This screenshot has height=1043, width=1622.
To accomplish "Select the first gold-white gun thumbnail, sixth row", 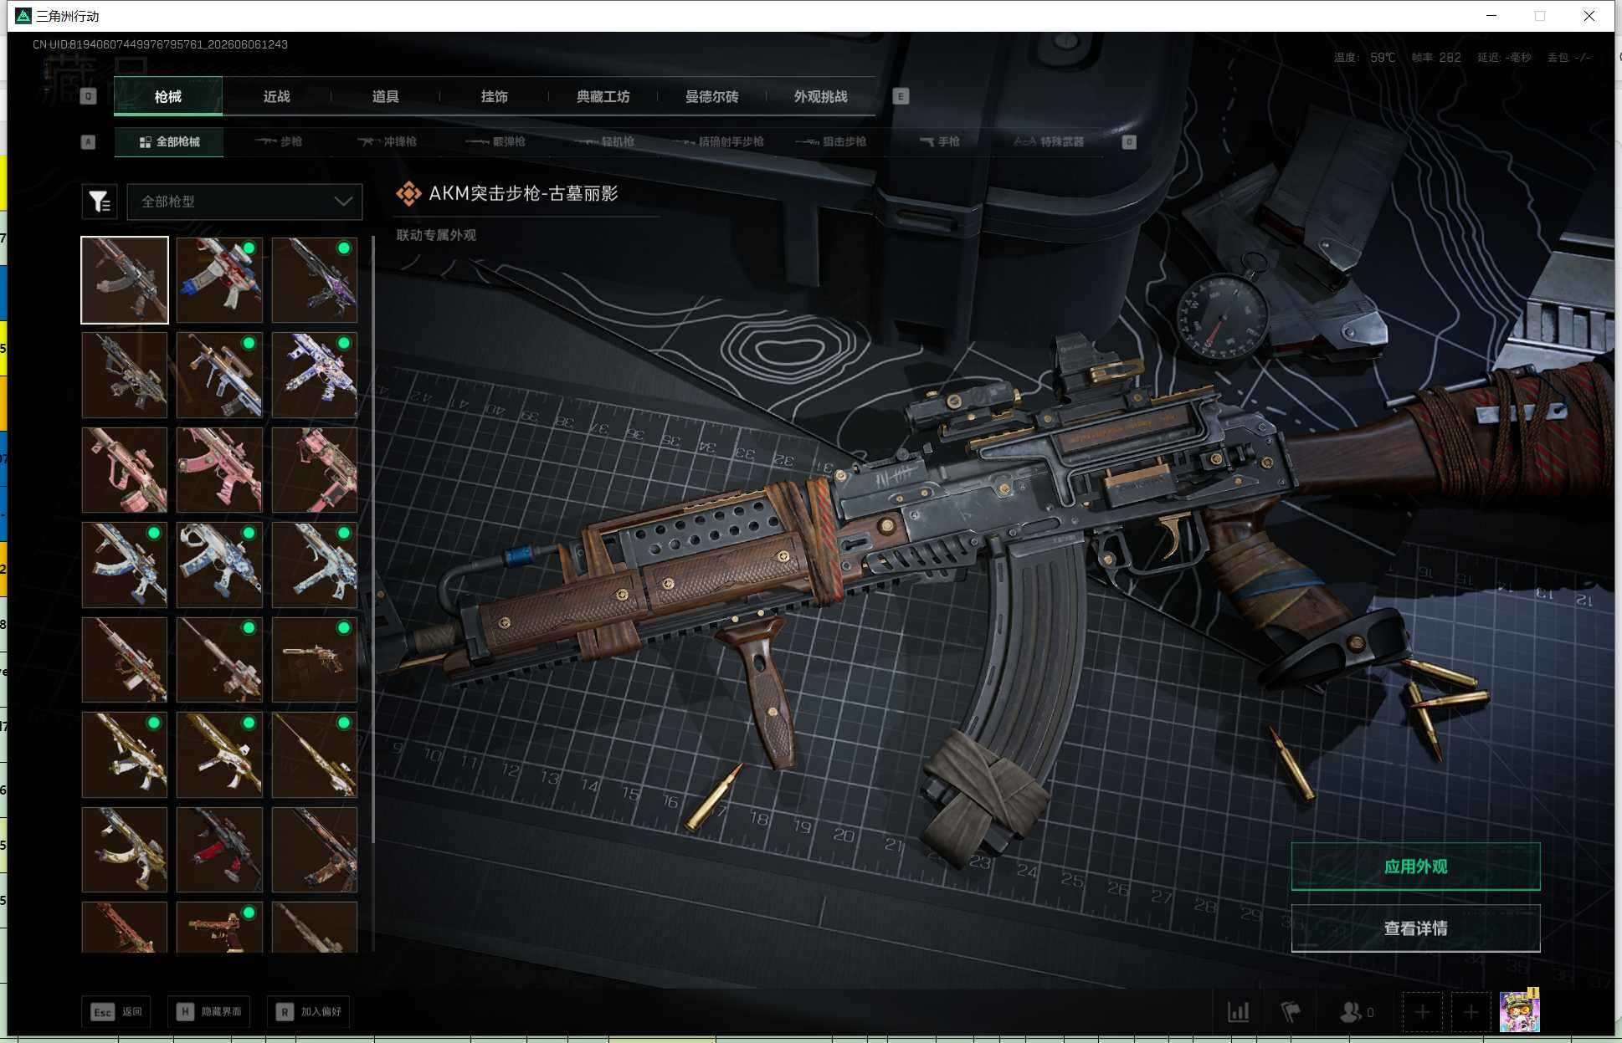I will (x=125, y=754).
